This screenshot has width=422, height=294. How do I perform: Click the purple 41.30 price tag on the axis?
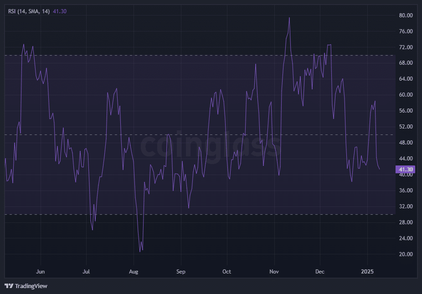[405, 170]
